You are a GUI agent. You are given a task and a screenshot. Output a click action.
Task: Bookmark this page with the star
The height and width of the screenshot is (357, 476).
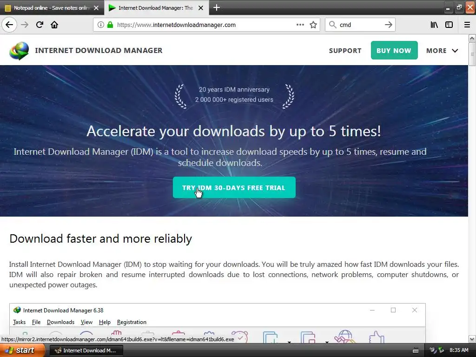pos(313,25)
